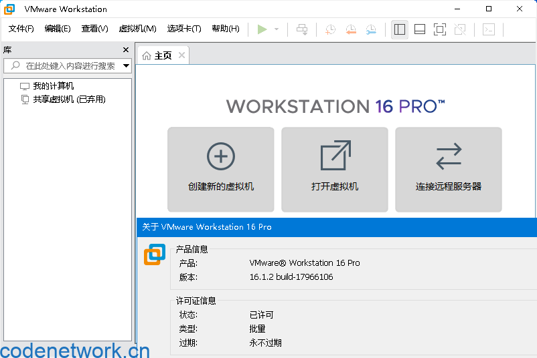
Task: Click the 打开虚拟机 tile
Action: click(335, 170)
